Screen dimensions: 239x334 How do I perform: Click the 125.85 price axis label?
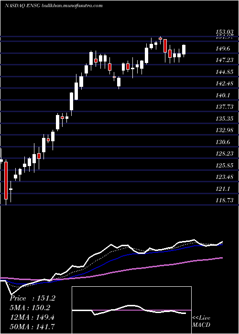[224, 165]
